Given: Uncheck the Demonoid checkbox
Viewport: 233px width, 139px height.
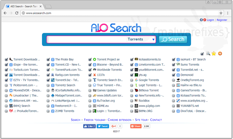Looking at the screenshot, I should 173,75.
